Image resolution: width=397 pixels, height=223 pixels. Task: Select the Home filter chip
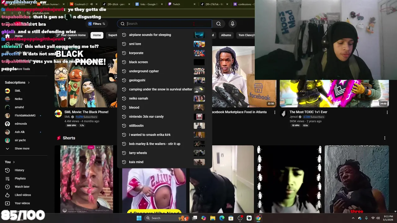point(97,35)
